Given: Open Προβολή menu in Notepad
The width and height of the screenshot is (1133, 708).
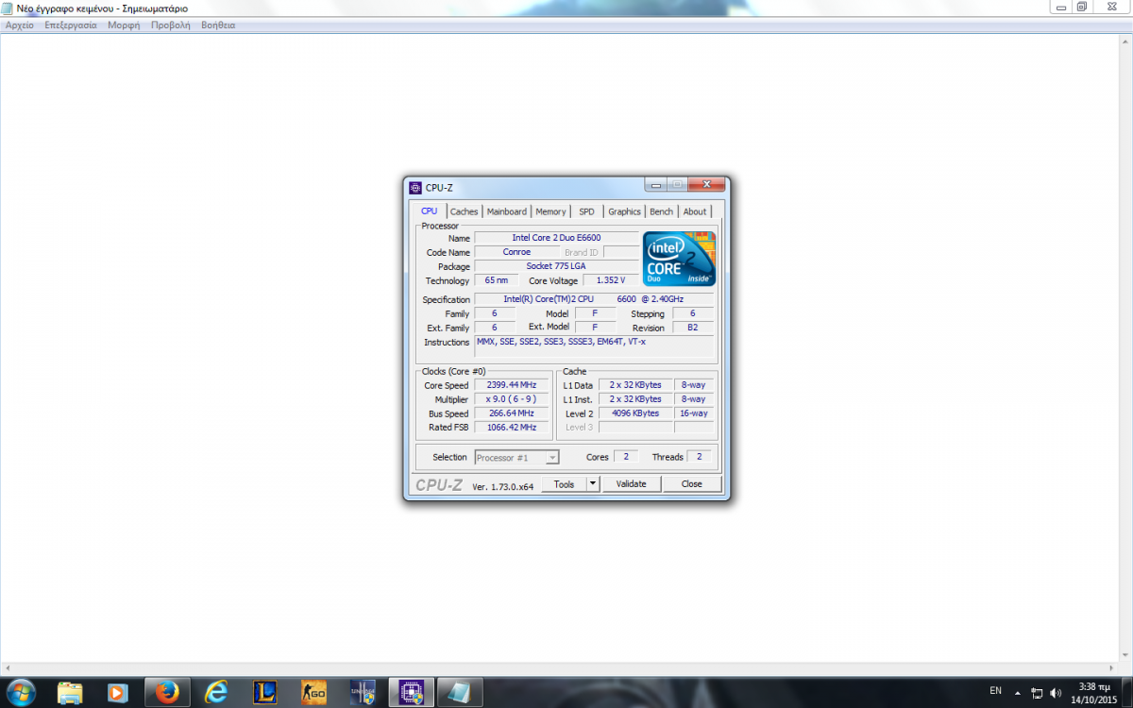Looking at the screenshot, I should coord(171,25).
